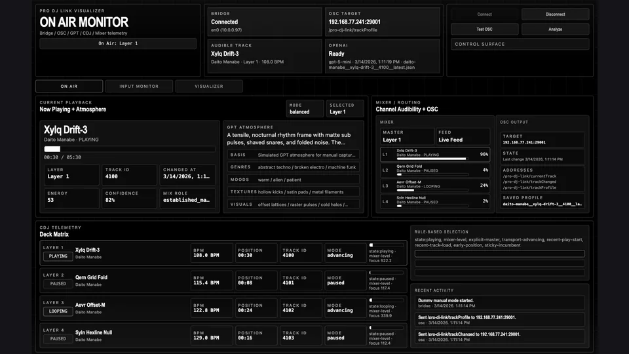629x354 pixels.
Task: Click the Position 00:08 cell on Layer 2
Action: 256,281
